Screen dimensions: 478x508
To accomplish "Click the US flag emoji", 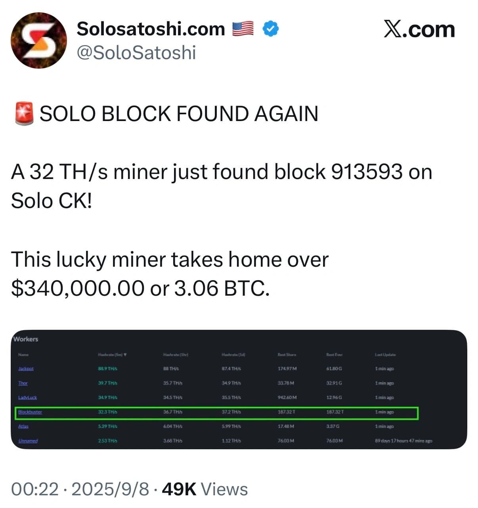I will click(x=243, y=29).
